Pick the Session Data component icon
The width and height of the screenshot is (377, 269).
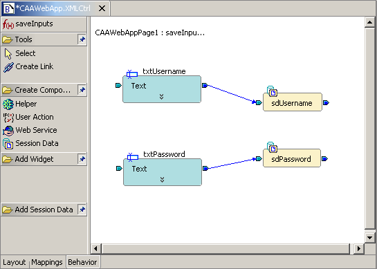coord(8,144)
